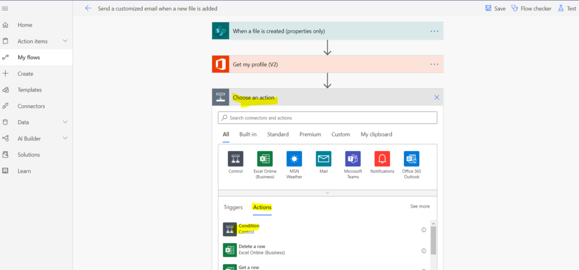
Task: Switch to the My clipboard tab
Action: click(376, 134)
